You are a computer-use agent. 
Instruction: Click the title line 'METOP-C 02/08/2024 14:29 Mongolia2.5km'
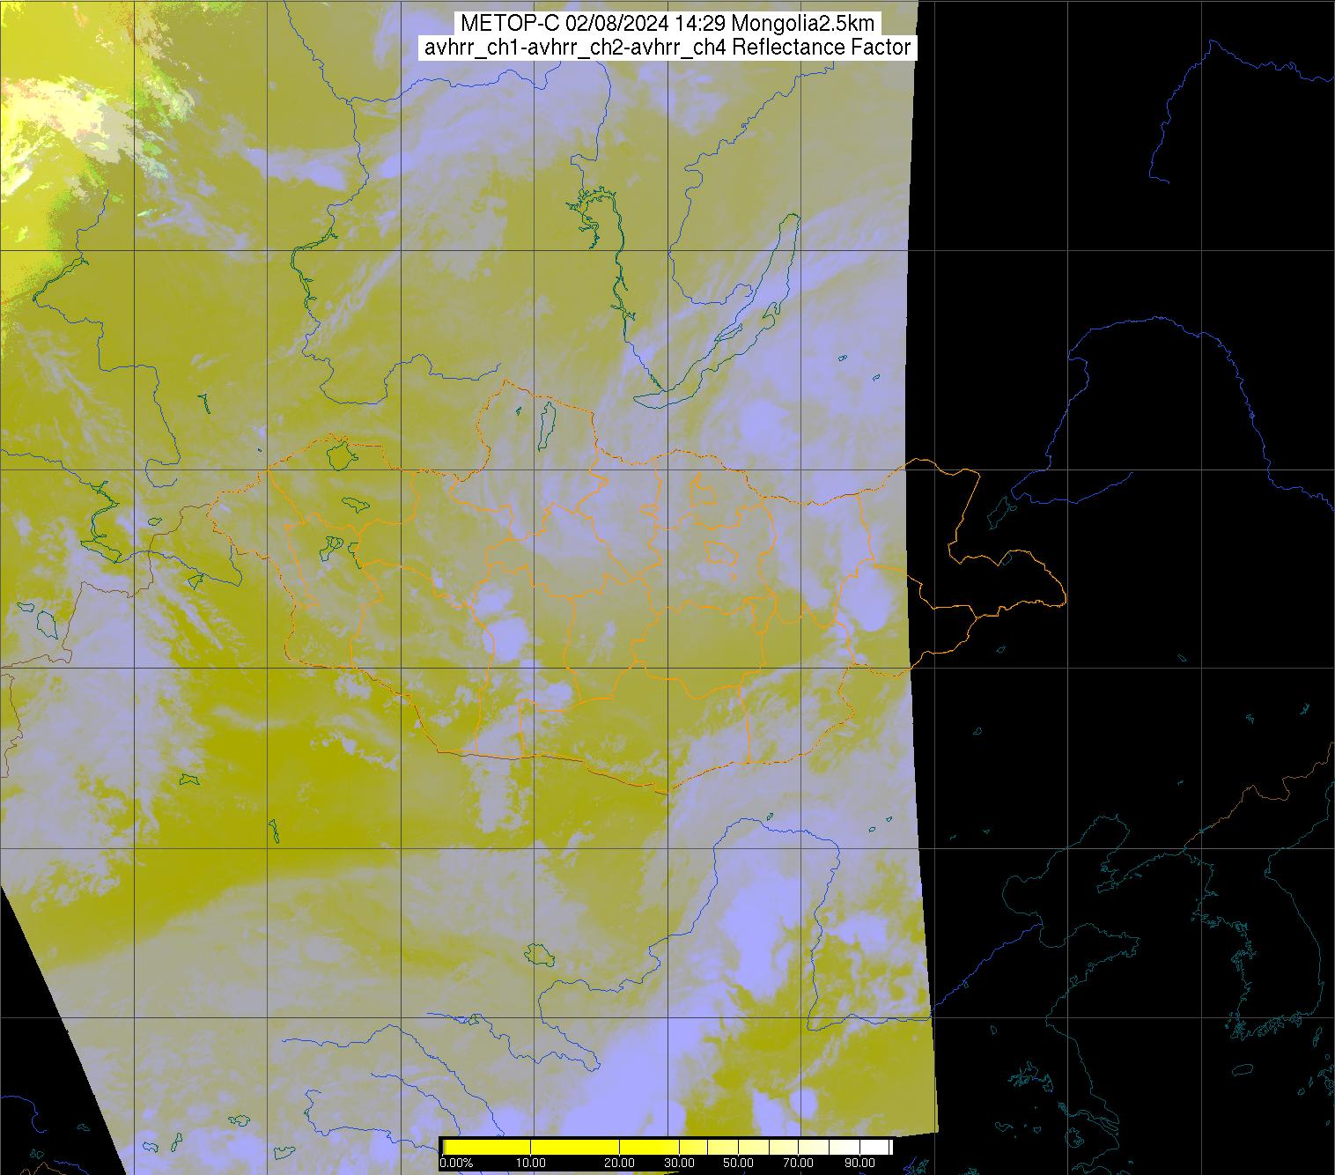667,24
